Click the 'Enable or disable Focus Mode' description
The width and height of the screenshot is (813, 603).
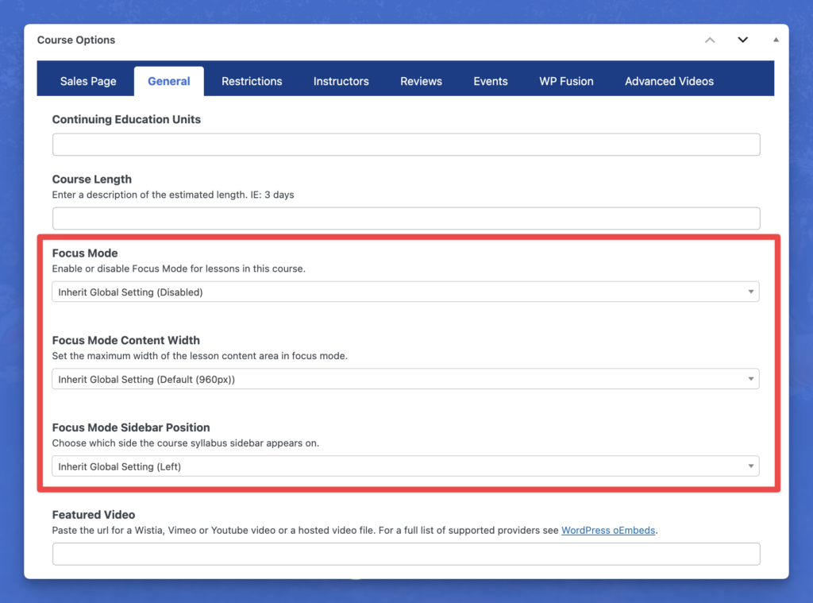179,269
